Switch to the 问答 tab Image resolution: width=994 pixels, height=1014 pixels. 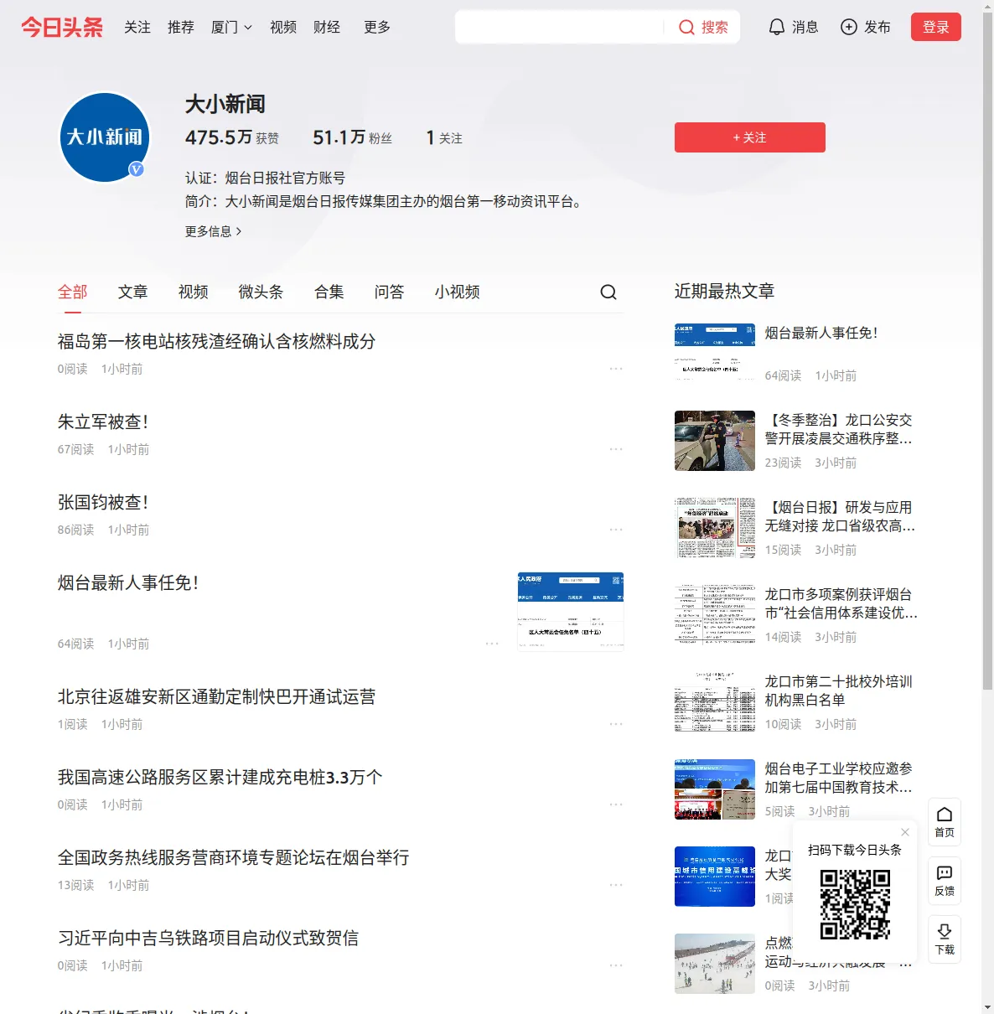coord(390,292)
